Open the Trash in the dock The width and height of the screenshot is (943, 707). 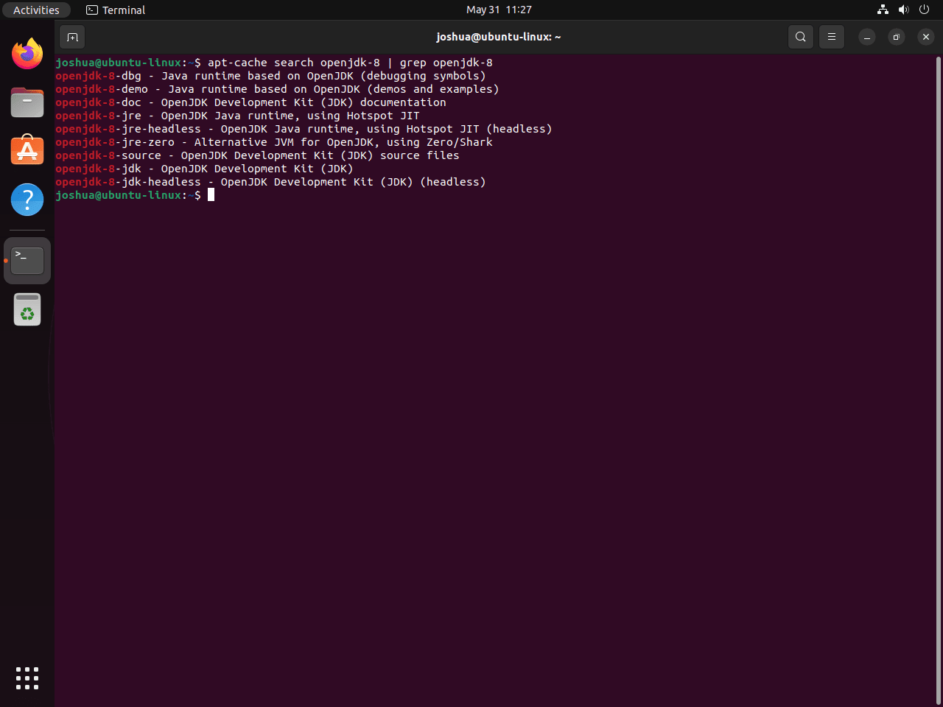27,309
